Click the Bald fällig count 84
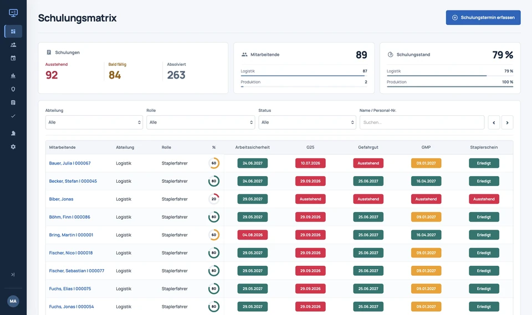The height and width of the screenshot is (315, 532). click(x=115, y=75)
